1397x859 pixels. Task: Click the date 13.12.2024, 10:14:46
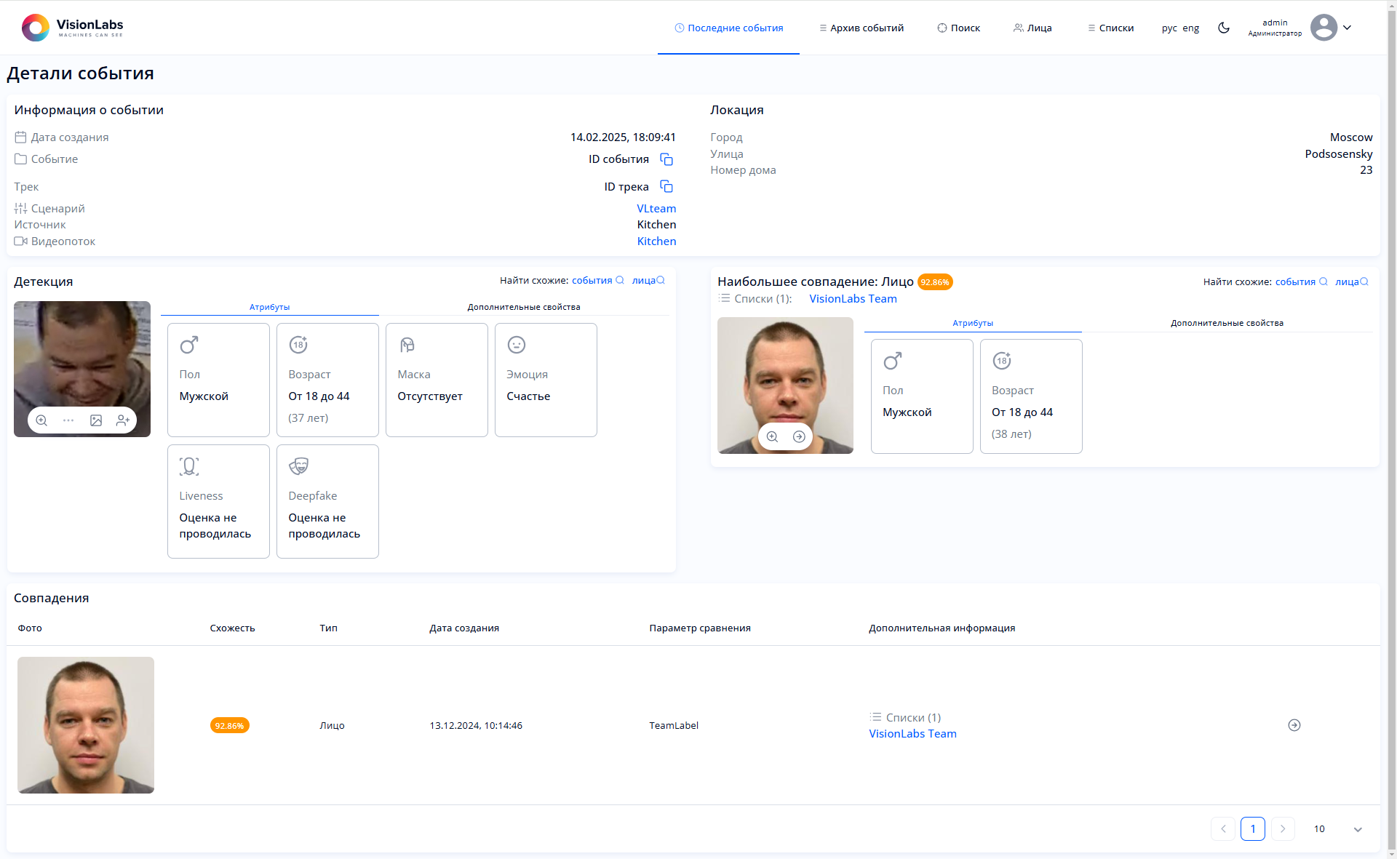(476, 726)
